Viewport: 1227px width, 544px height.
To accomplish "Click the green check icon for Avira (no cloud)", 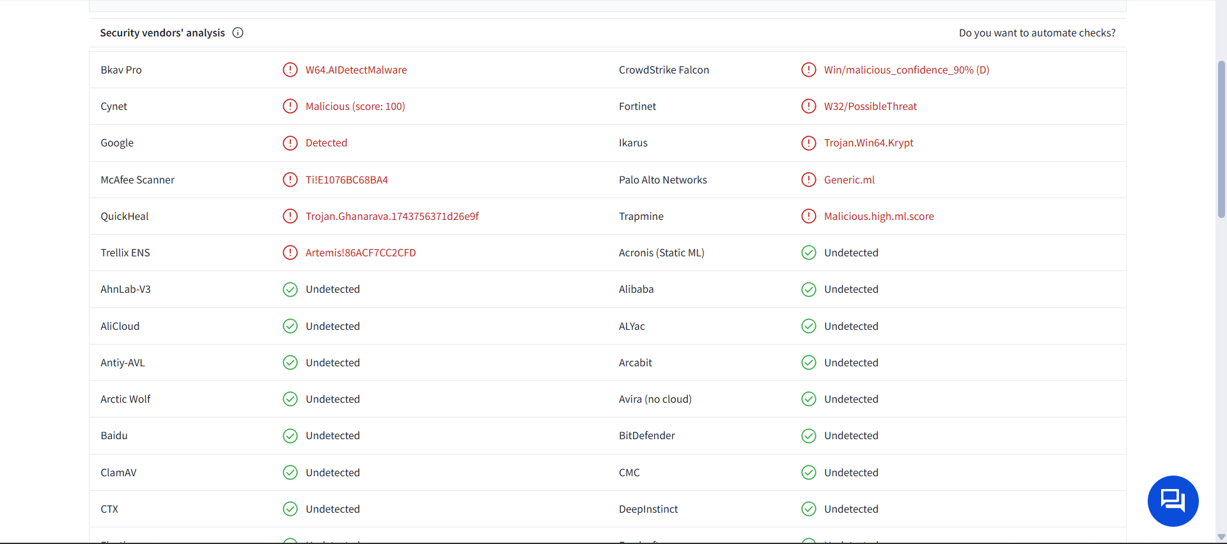I will [x=809, y=399].
